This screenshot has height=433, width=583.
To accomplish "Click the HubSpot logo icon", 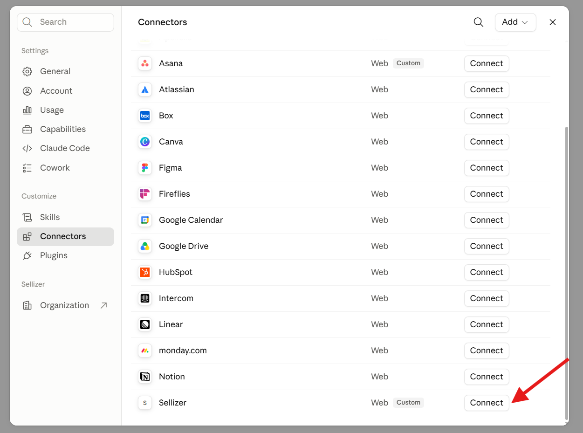I will pos(145,272).
